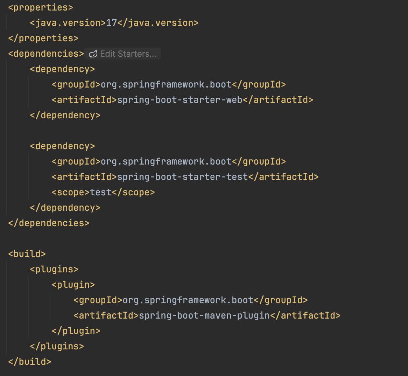Place cursor on Java version value 17

point(111,23)
